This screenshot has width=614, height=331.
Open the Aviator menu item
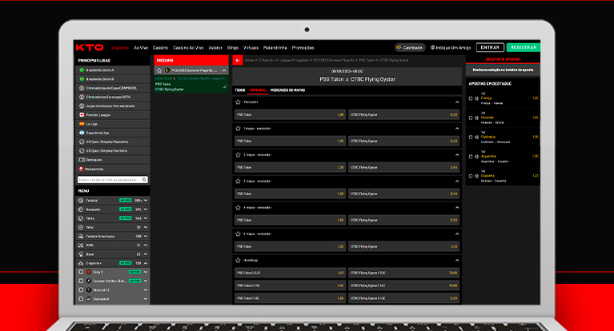(x=215, y=48)
